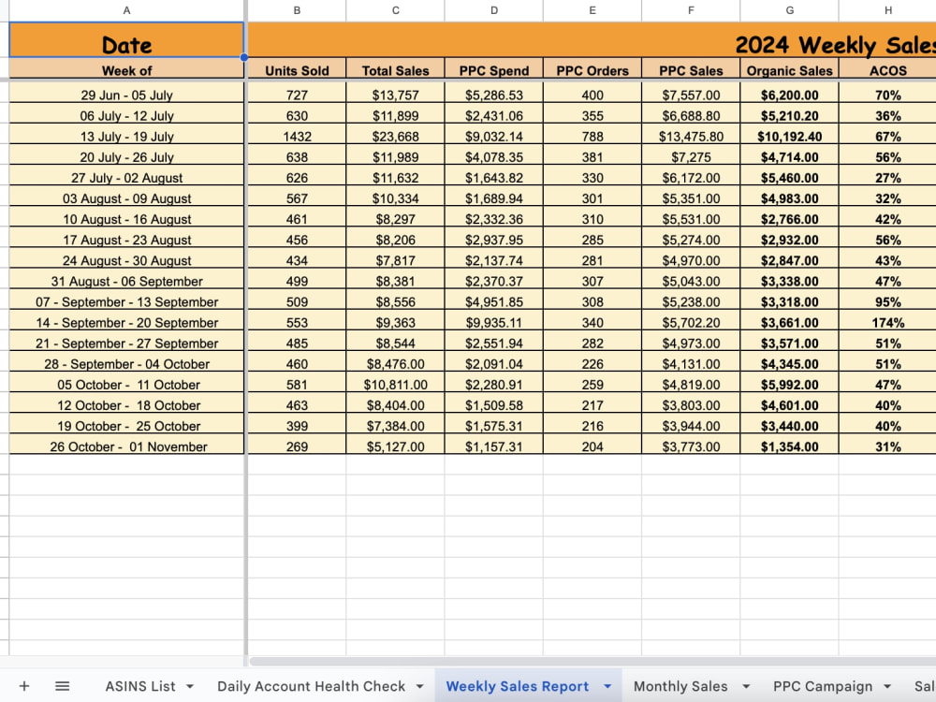Select column G header
The image size is (936, 702).
[x=789, y=10]
